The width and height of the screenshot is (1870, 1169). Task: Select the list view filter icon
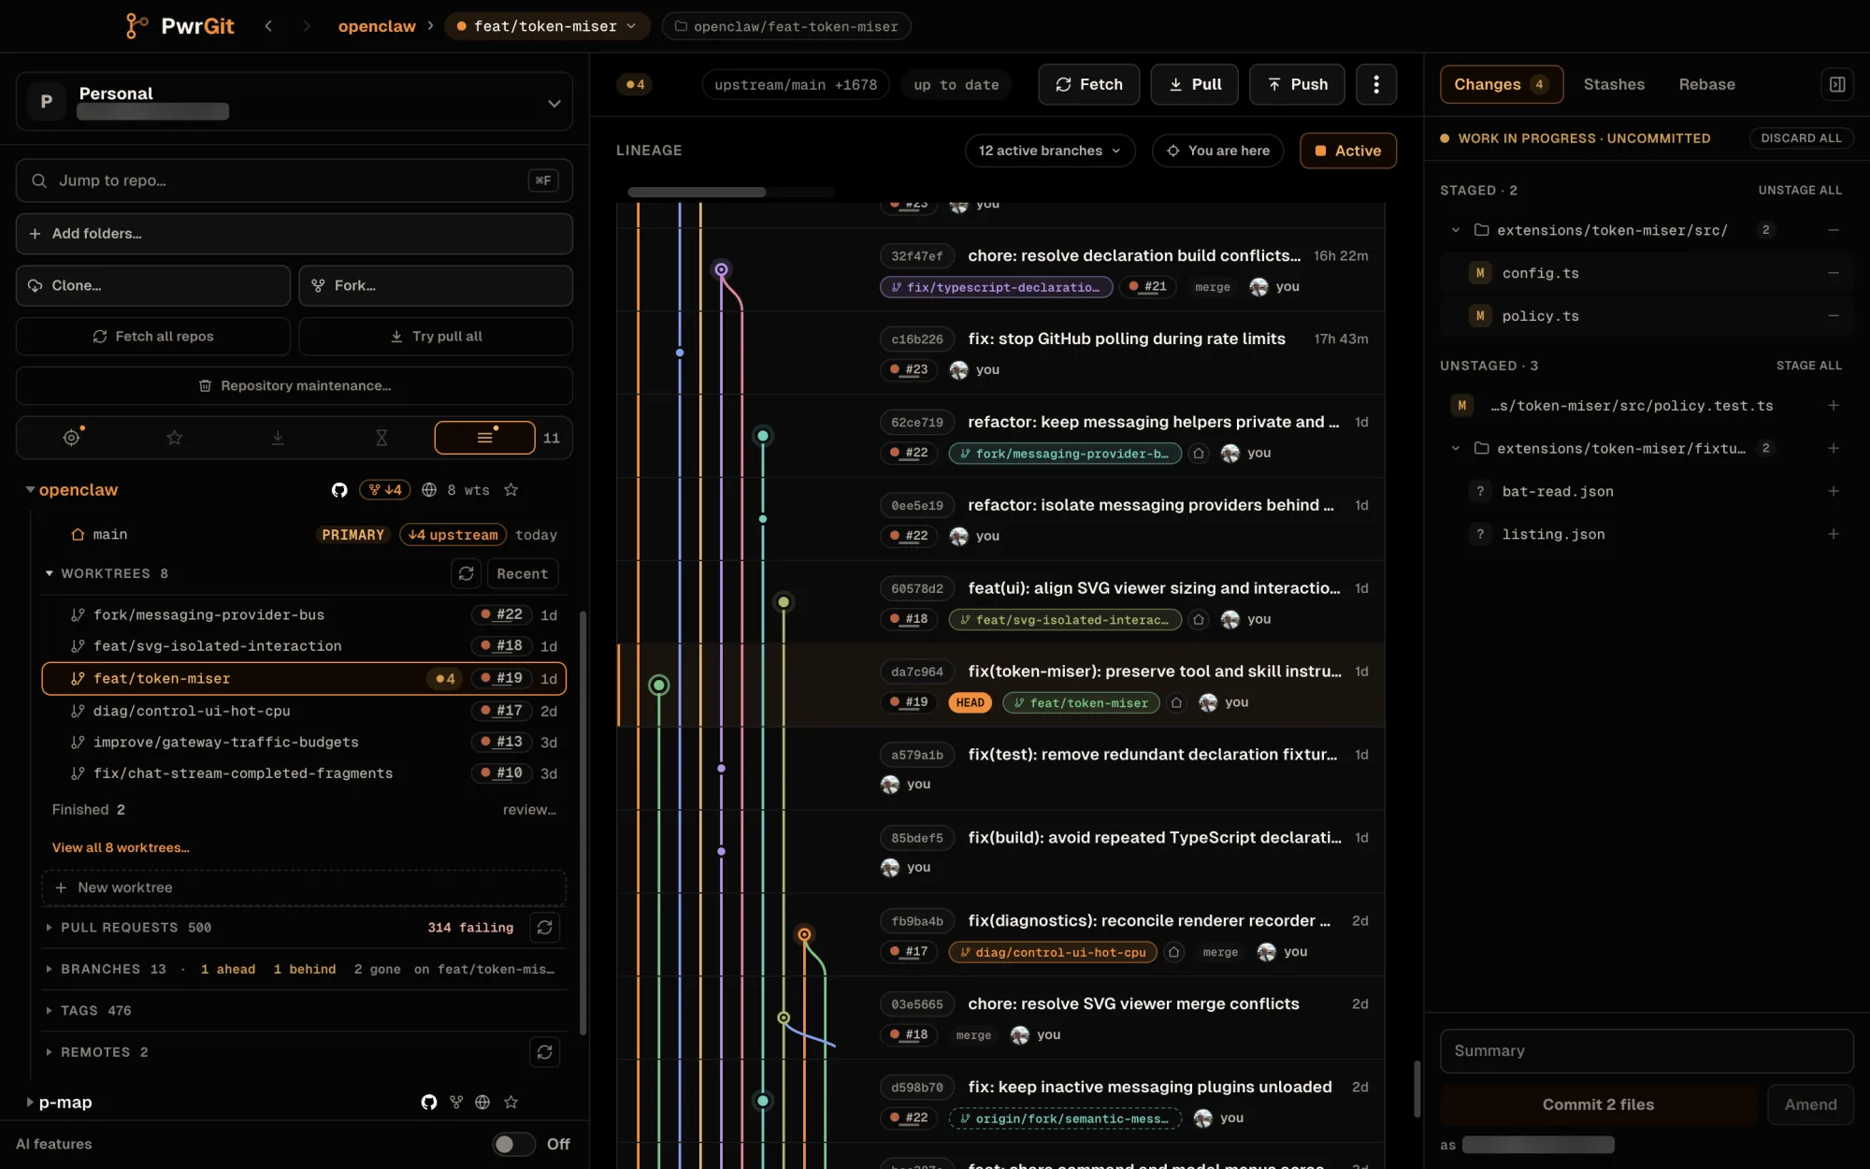coord(484,438)
